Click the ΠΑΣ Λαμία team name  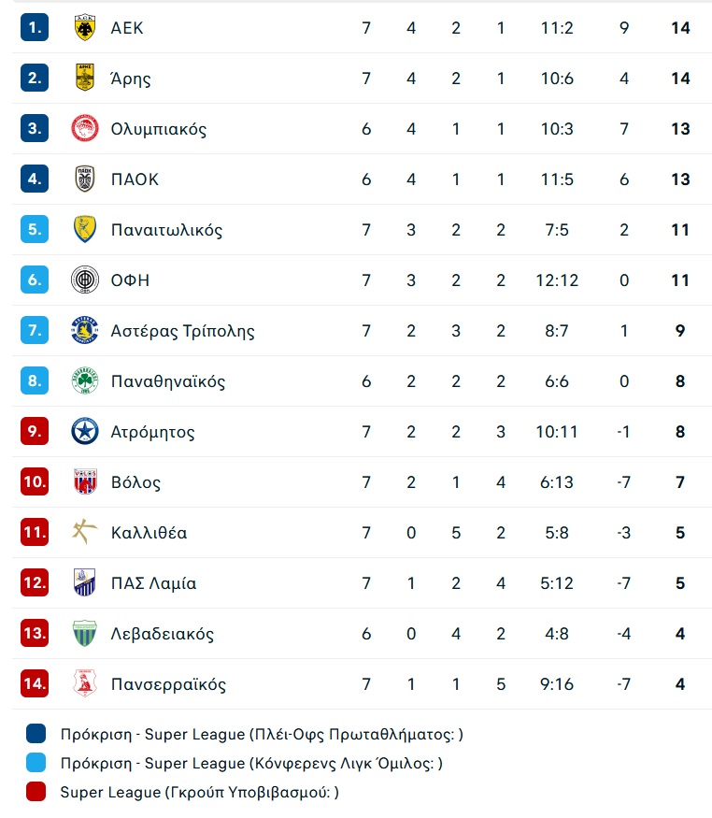click(x=153, y=583)
